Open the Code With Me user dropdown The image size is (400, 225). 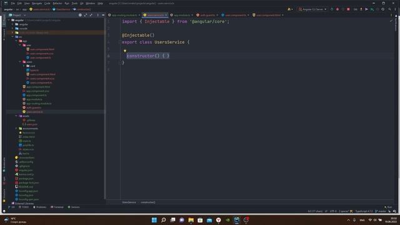[x=290, y=9]
